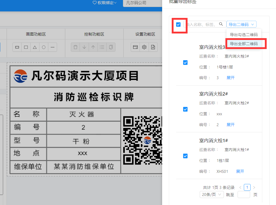
Task: Click the 室内消火栓2# item title
Action: [213, 94]
